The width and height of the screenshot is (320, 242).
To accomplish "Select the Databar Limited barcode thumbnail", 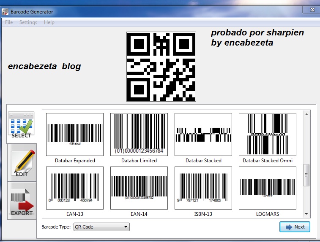I will click(x=139, y=134).
